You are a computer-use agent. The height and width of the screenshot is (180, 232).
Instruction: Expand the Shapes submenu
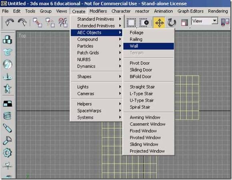(96, 77)
